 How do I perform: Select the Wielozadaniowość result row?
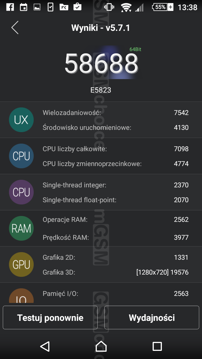pos(115,113)
